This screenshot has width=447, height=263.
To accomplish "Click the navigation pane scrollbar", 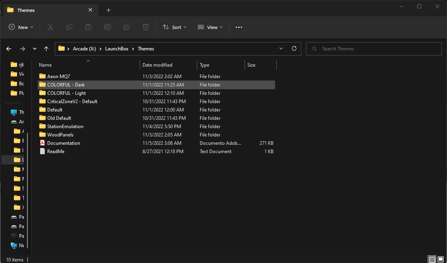I will (27, 191).
